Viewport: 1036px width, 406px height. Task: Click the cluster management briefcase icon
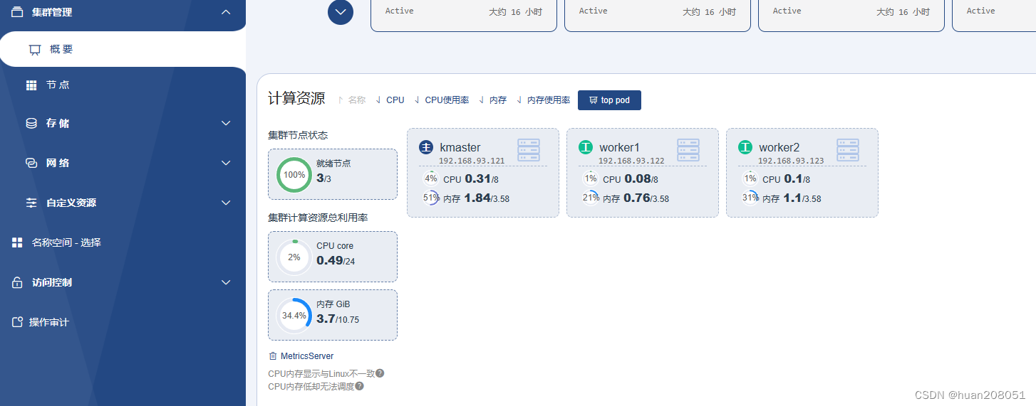17,12
